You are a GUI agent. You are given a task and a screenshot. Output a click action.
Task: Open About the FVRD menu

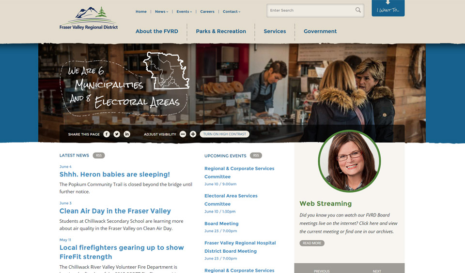[x=157, y=31]
